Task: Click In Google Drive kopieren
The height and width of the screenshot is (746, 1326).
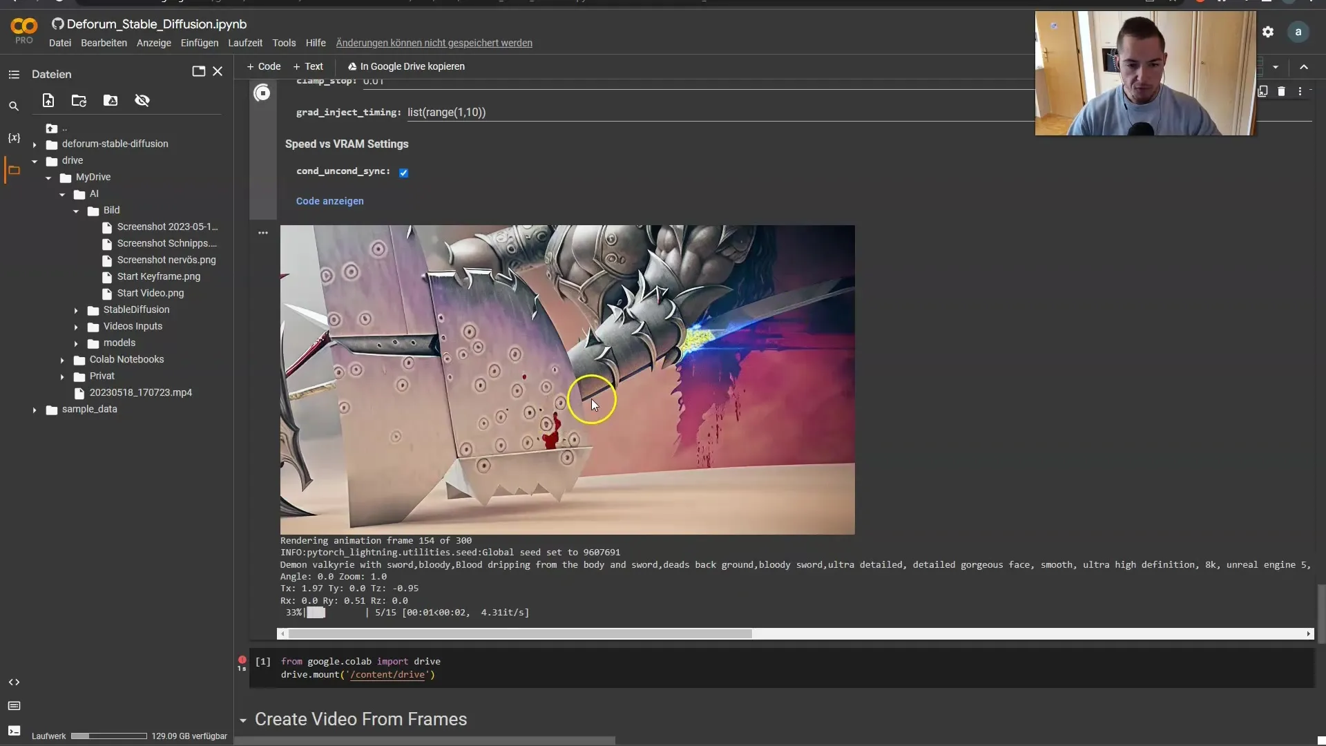Action: pos(406,66)
